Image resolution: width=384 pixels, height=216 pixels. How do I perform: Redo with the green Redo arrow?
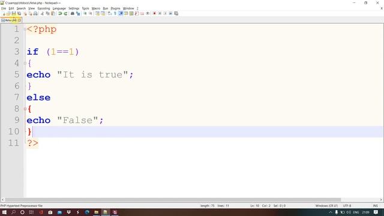pyautogui.click(x=65, y=14)
